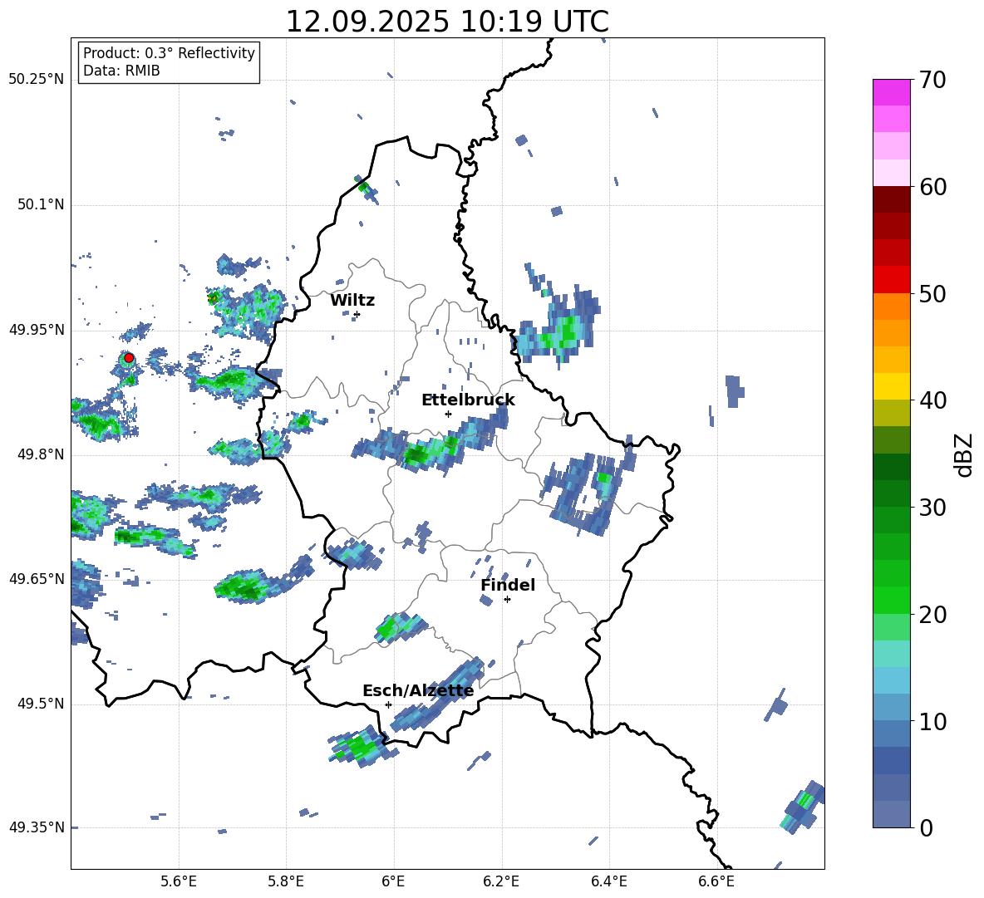Click the 10 value on colorbar
Screen dimensions: 984x898
[932, 721]
